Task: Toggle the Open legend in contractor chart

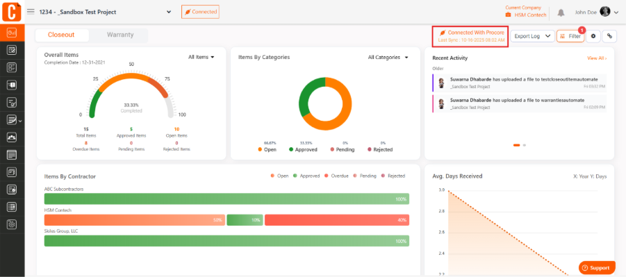Action: [279, 176]
